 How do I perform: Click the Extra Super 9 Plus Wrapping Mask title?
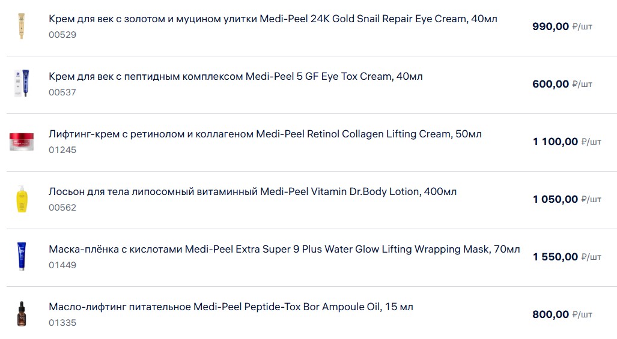click(284, 249)
